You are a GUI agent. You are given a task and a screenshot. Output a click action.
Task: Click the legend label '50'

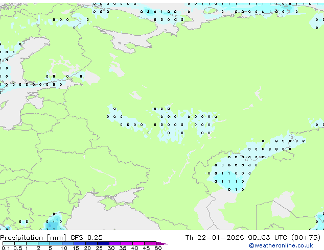point(158,248)
